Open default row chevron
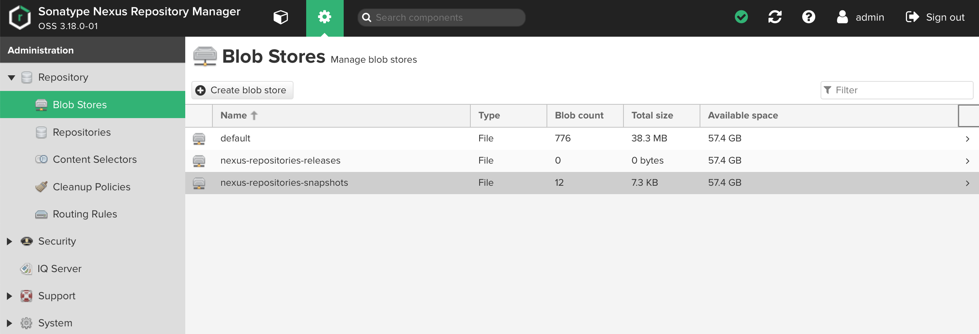The image size is (979, 334). tap(968, 139)
